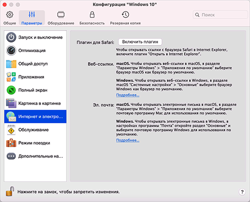Select Оптимизация in sidebar
This screenshot has height=202, width=250.
[35, 50]
